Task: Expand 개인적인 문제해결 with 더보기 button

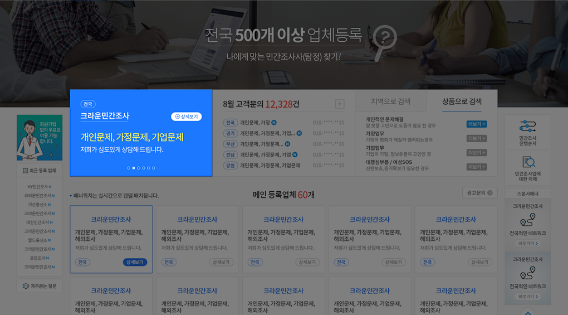Action: point(476,124)
